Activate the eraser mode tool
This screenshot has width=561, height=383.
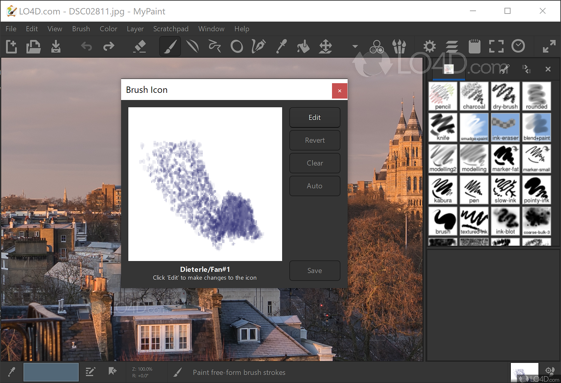[140, 47]
